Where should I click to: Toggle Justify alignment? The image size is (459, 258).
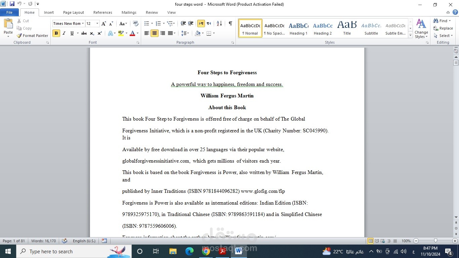(170, 33)
